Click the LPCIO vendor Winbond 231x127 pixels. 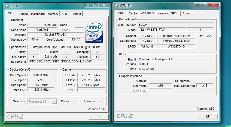(x=147, y=46)
